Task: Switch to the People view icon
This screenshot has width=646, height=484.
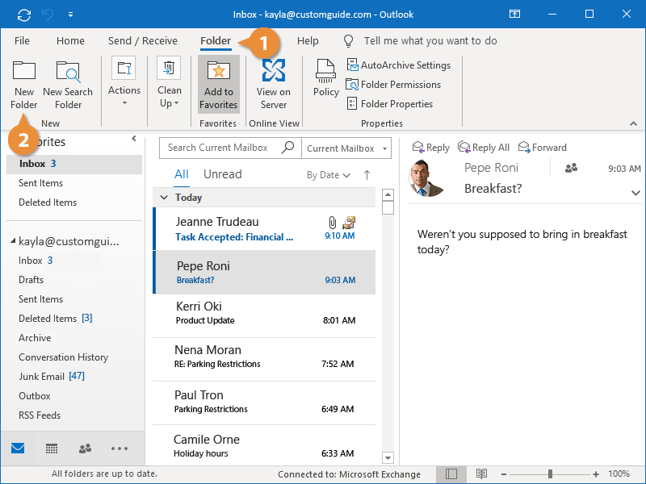Action: [85, 449]
